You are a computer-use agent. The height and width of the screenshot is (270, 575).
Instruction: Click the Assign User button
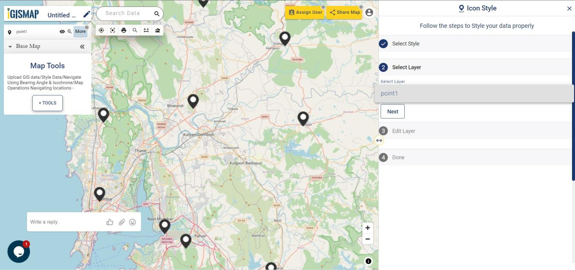point(305,12)
